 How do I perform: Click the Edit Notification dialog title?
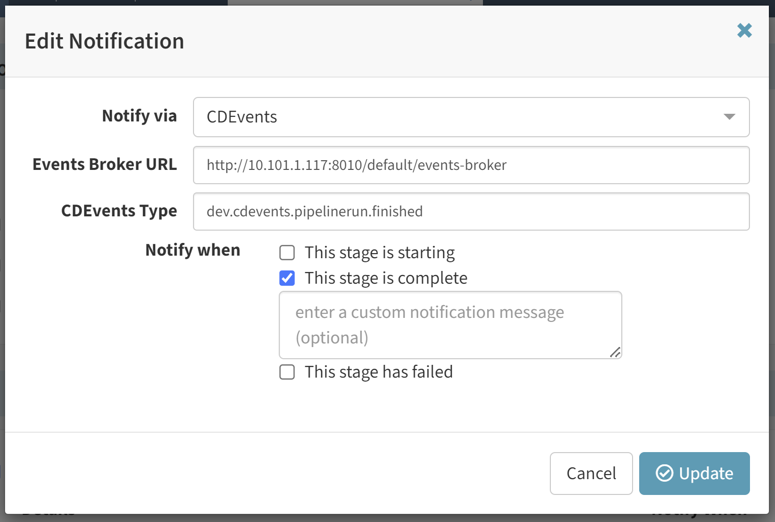point(105,41)
